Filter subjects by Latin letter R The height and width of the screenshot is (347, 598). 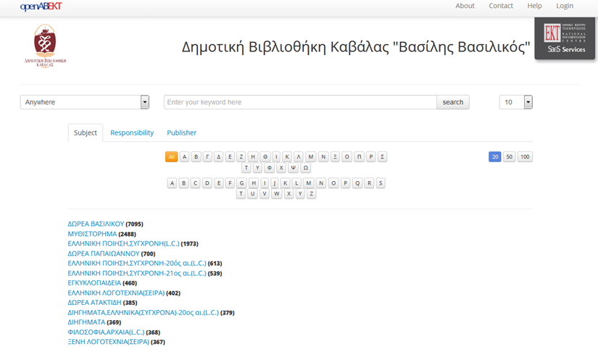369,183
